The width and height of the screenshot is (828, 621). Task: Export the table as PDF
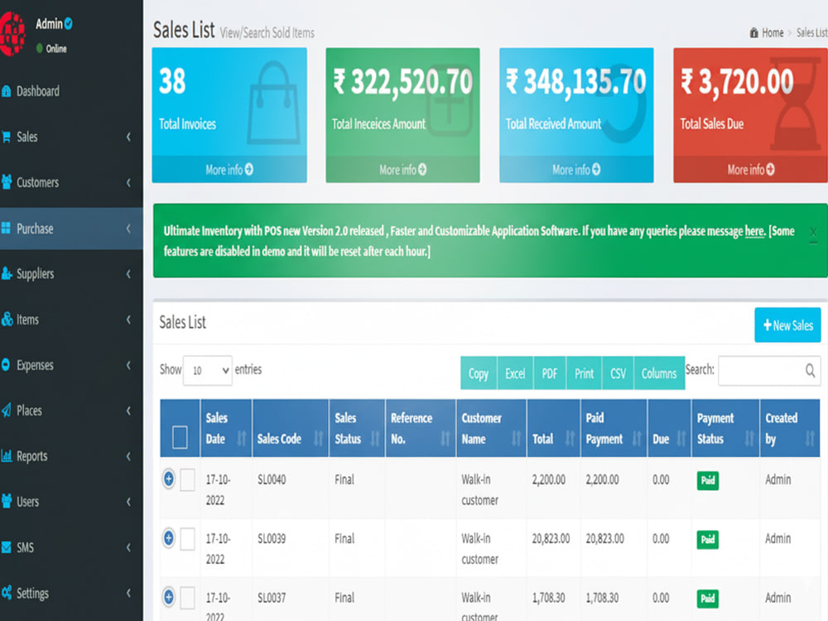click(x=550, y=373)
